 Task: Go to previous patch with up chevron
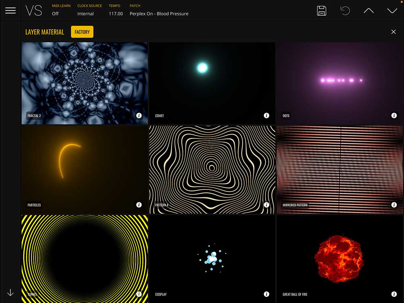368,11
